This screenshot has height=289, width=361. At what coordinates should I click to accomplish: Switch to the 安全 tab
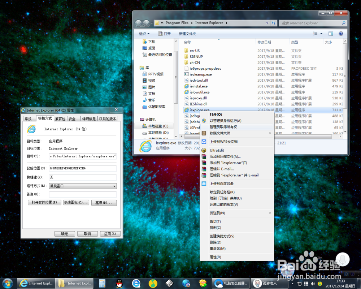pyautogui.click(x=73, y=119)
